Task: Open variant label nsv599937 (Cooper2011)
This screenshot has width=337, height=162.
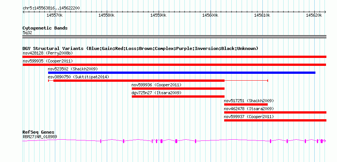Action: coord(249,117)
